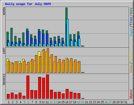The width and height of the screenshot is (134, 105).
Task: Click the 46454 axis maximum label
Action: click(x=4, y=11)
